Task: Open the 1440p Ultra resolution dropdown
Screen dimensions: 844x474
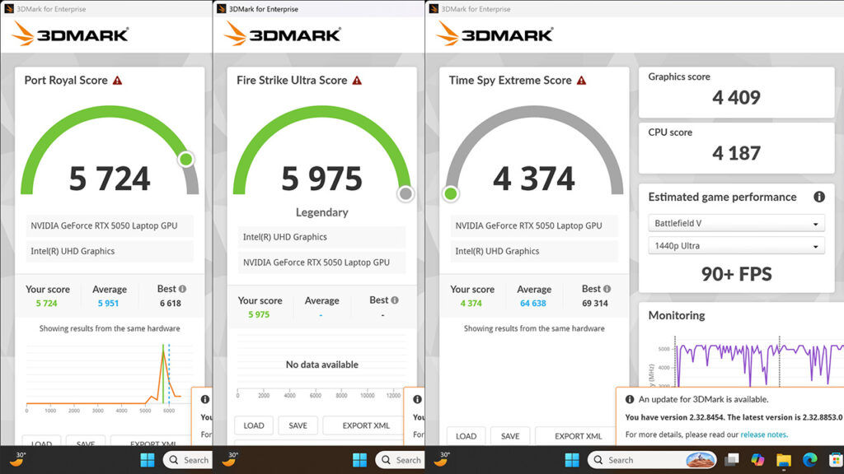Action: 736,245
